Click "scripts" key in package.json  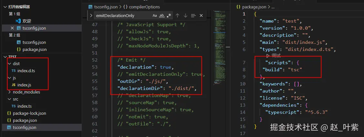(278, 63)
